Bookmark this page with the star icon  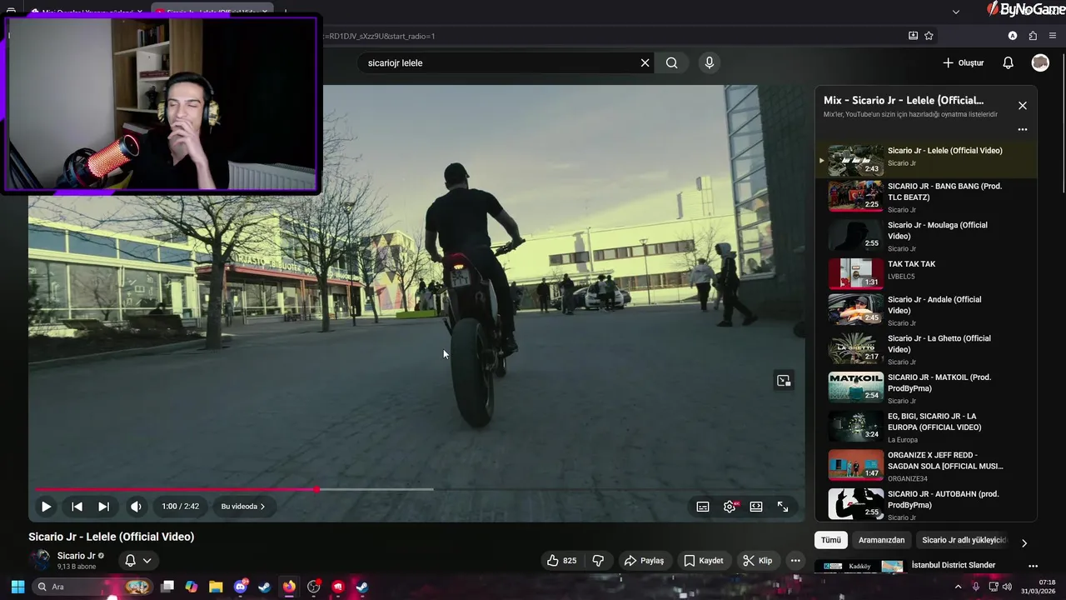(929, 36)
